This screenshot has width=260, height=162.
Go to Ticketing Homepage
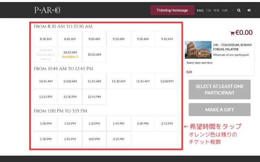coord(172,10)
